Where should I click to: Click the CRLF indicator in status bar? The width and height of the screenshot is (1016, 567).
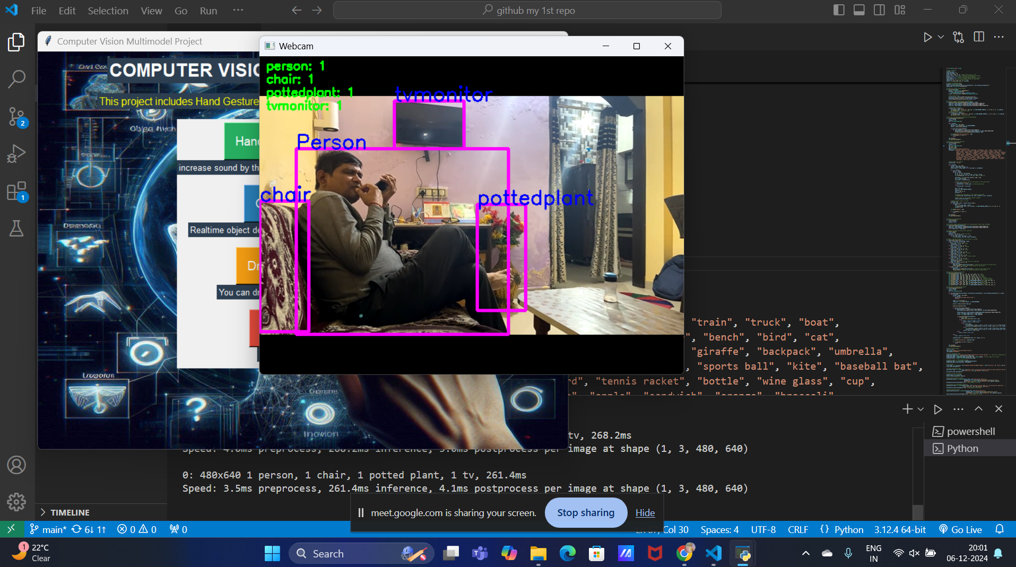click(797, 529)
